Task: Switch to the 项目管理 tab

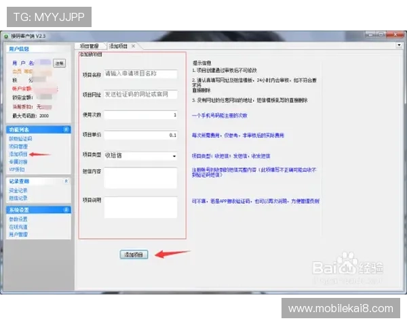Action: [90, 46]
